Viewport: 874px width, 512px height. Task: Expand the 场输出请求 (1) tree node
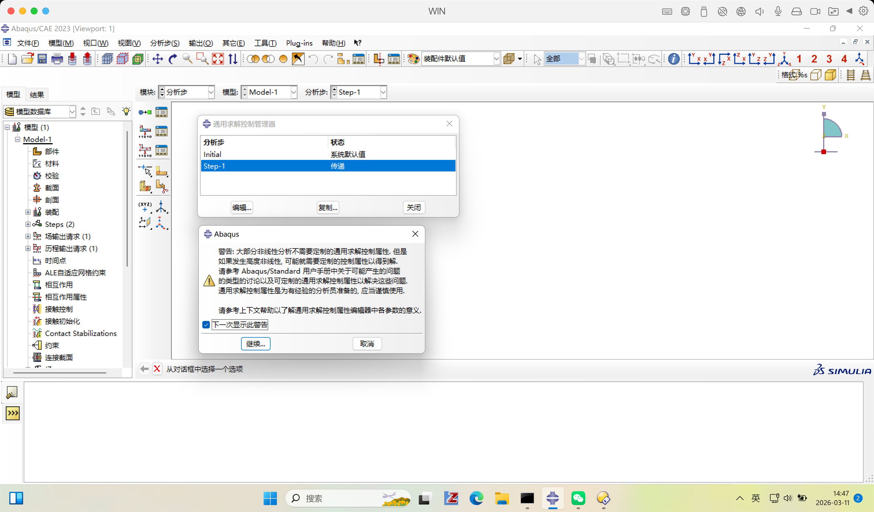28,236
